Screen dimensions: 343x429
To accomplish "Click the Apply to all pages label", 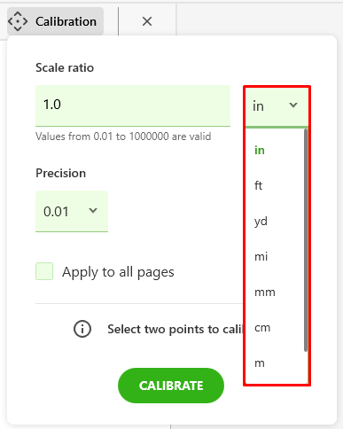I will coord(118,272).
